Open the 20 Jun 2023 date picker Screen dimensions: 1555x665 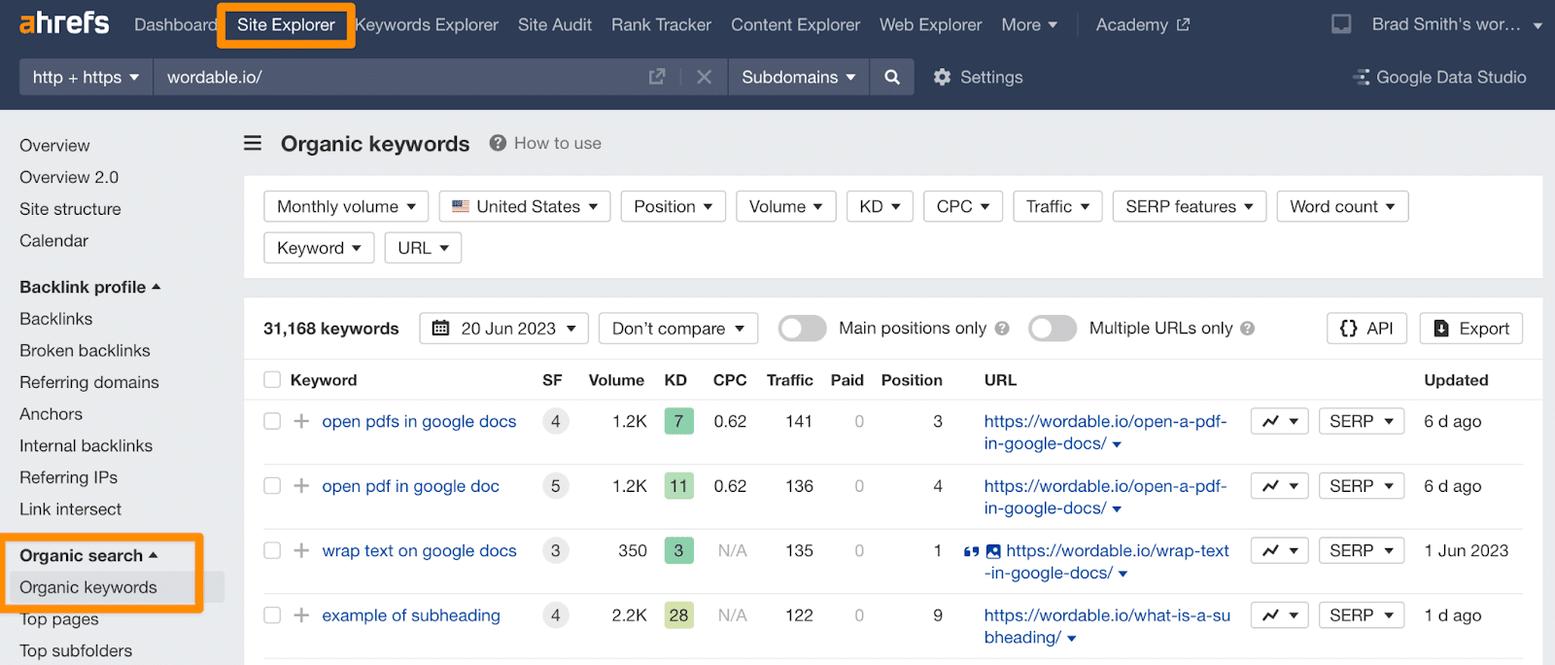[x=503, y=329]
